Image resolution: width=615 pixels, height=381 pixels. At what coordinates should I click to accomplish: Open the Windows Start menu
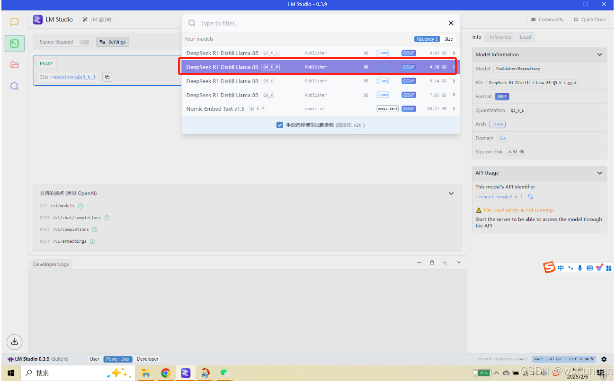[x=10, y=373]
